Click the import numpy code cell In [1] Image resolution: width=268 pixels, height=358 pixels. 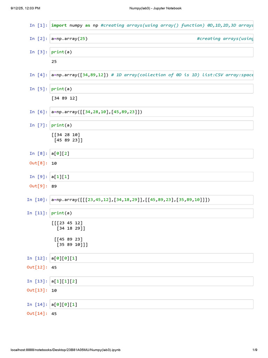pyautogui.click(x=151, y=25)
